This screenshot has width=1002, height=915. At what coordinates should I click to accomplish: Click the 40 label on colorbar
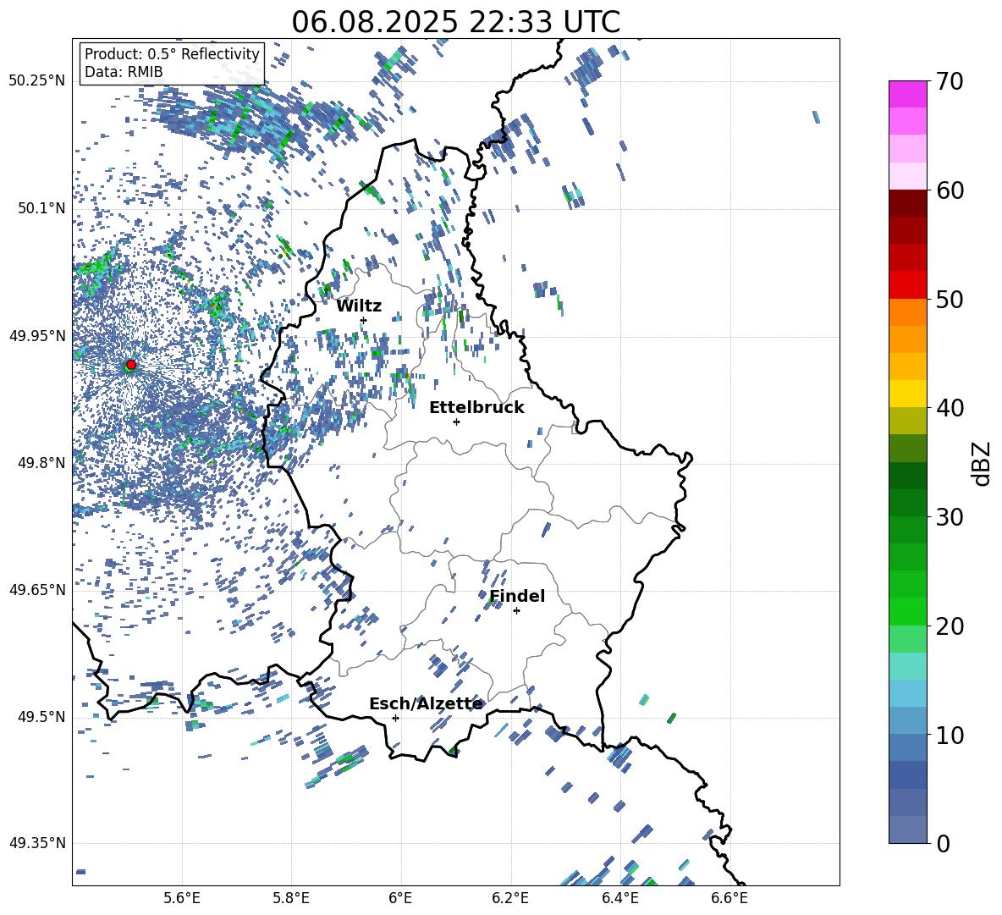(950, 408)
